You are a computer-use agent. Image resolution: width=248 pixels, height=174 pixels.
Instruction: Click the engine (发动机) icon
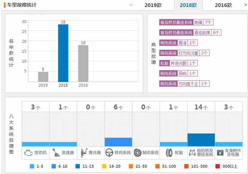(x=28, y=153)
